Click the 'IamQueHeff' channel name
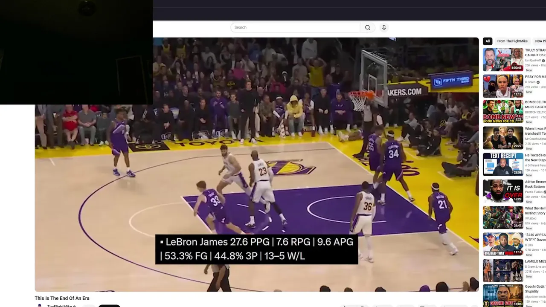The height and width of the screenshot is (307, 546). click(533, 61)
